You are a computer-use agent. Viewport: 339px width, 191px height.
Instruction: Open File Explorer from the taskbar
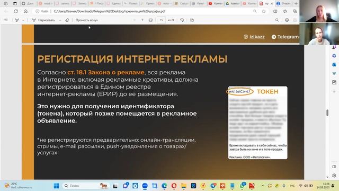point(184,186)
